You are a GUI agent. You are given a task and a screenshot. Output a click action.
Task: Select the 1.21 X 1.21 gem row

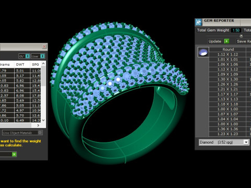coord(227,89)
